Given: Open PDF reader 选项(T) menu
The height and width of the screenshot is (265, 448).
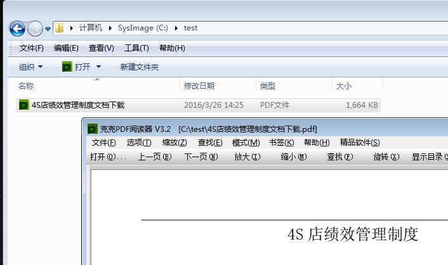Looking at the screenshot, I should 139,143.
